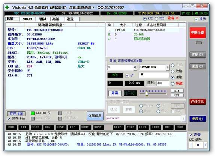Click the dark red 详细信息 sidebar button
The image size is (215, 156).
pyautogui.click(x=198, y=102)
